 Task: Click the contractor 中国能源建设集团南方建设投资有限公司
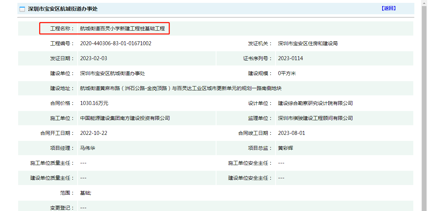[x=125, y=118]
